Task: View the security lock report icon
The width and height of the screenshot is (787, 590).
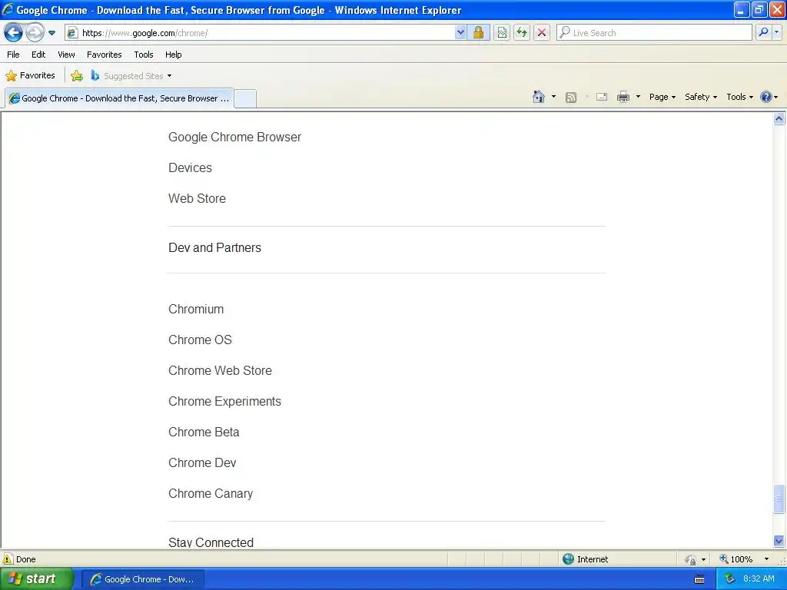Action: pos(478,33)
